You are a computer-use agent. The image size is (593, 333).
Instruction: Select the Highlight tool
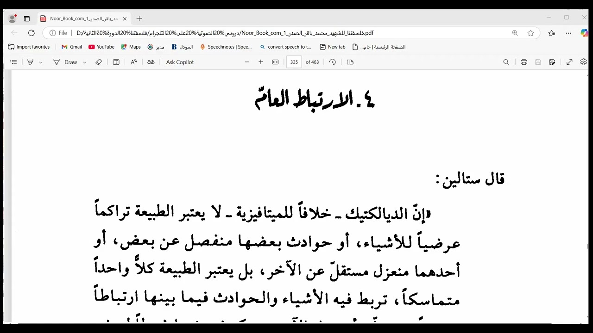click(x=31, y=62)
